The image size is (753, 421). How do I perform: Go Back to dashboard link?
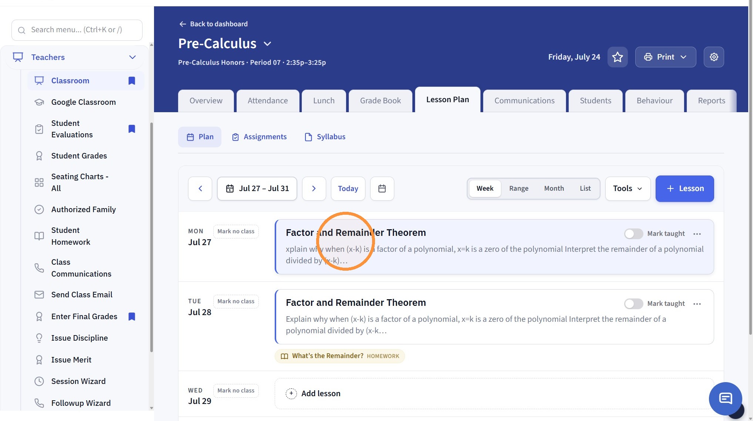pyautogui.click(x=213, y=24)
